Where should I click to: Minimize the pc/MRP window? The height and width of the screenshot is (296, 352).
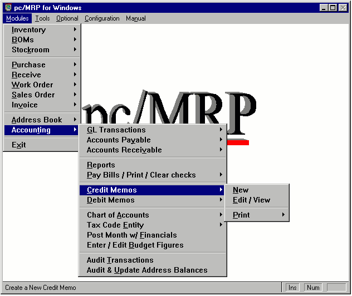[x=324, y=8]
